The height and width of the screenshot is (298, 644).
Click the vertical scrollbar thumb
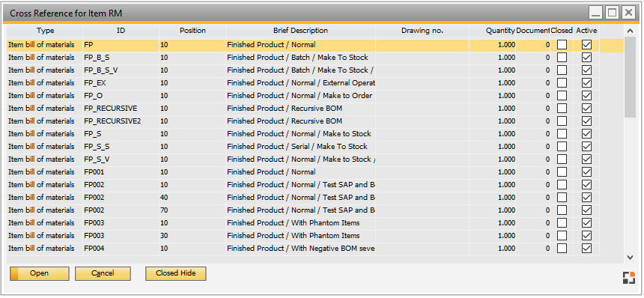[x=630, y=77]
